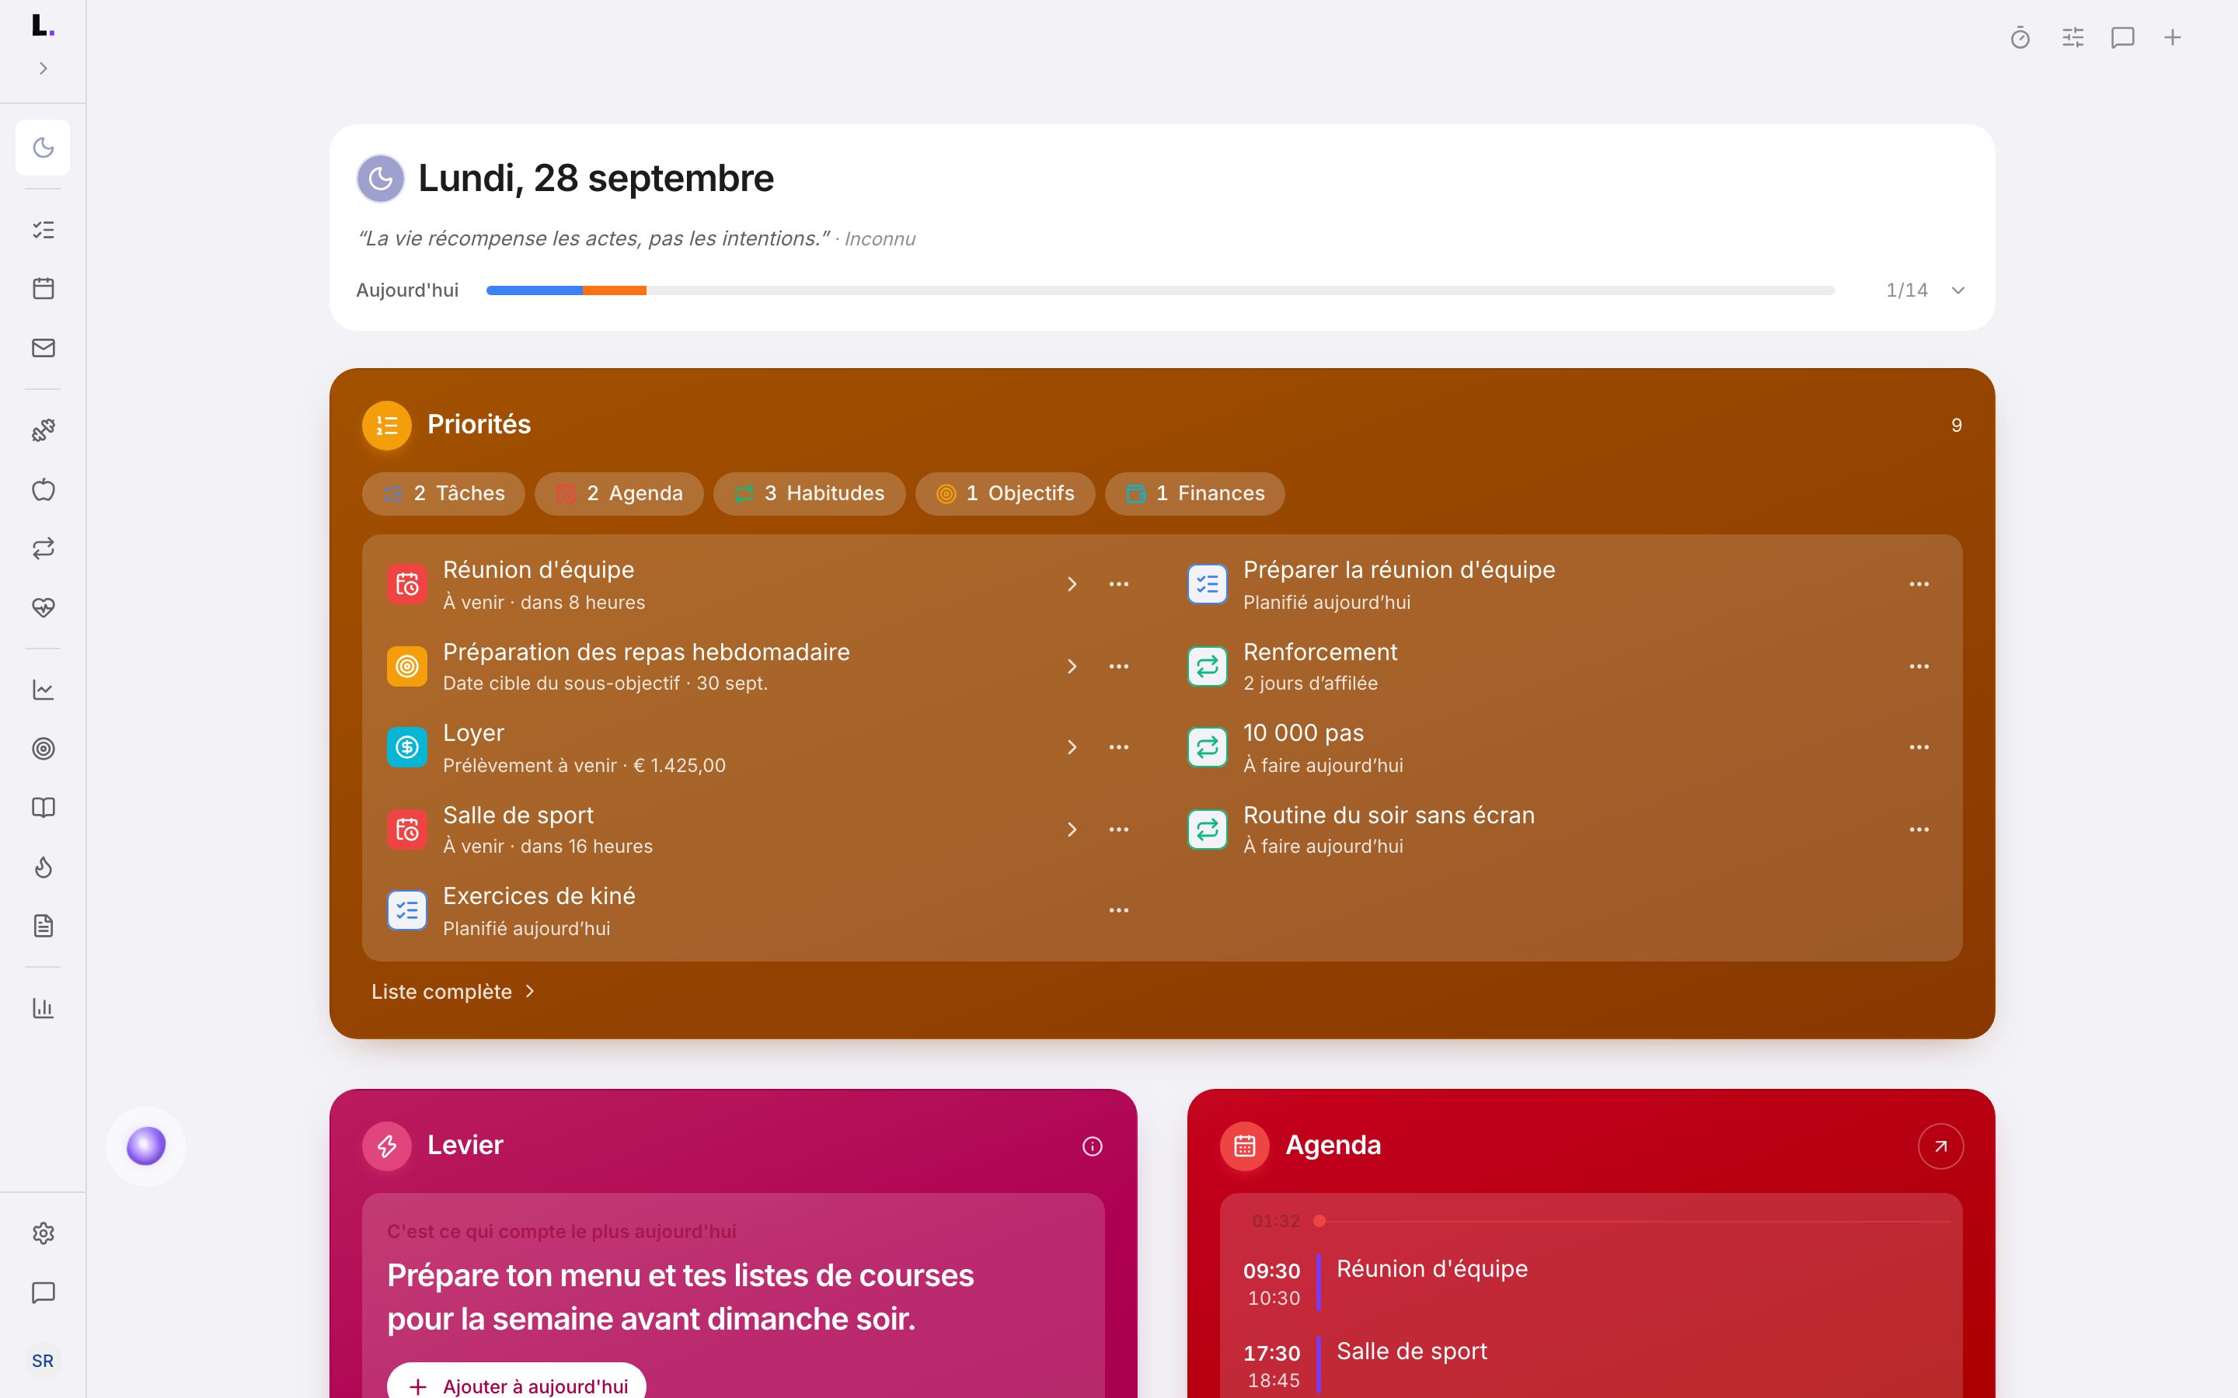Toggle the Tâches filter chip

pos(443,494)
